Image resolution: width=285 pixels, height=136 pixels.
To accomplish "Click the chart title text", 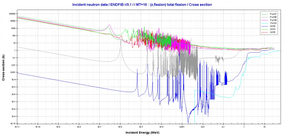I will [x=142, y=5].
